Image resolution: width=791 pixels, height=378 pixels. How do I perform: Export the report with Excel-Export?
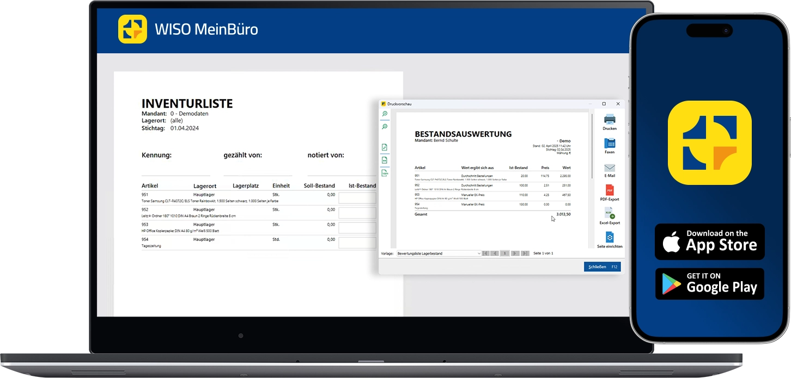[x=610, y=214]
